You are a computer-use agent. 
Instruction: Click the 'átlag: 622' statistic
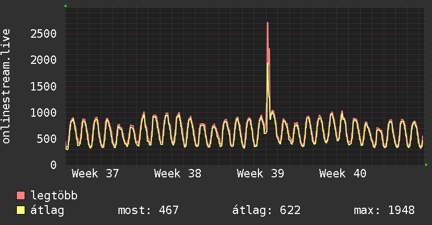[266, 210]
